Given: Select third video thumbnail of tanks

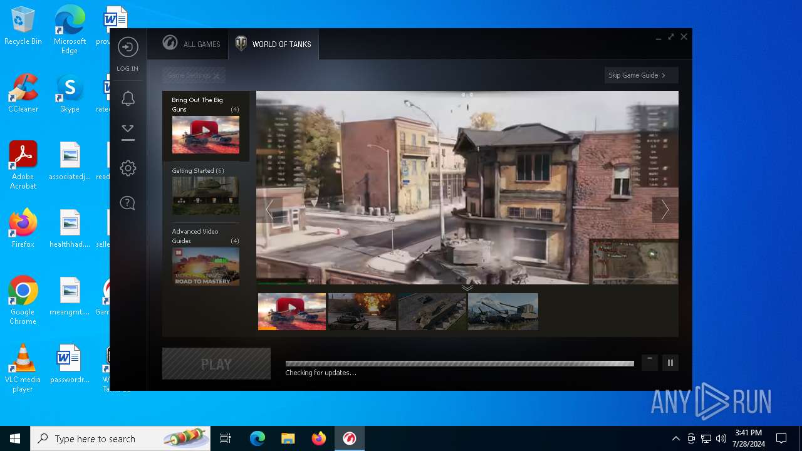Looking at the screenshot, I should pos(432,311).
